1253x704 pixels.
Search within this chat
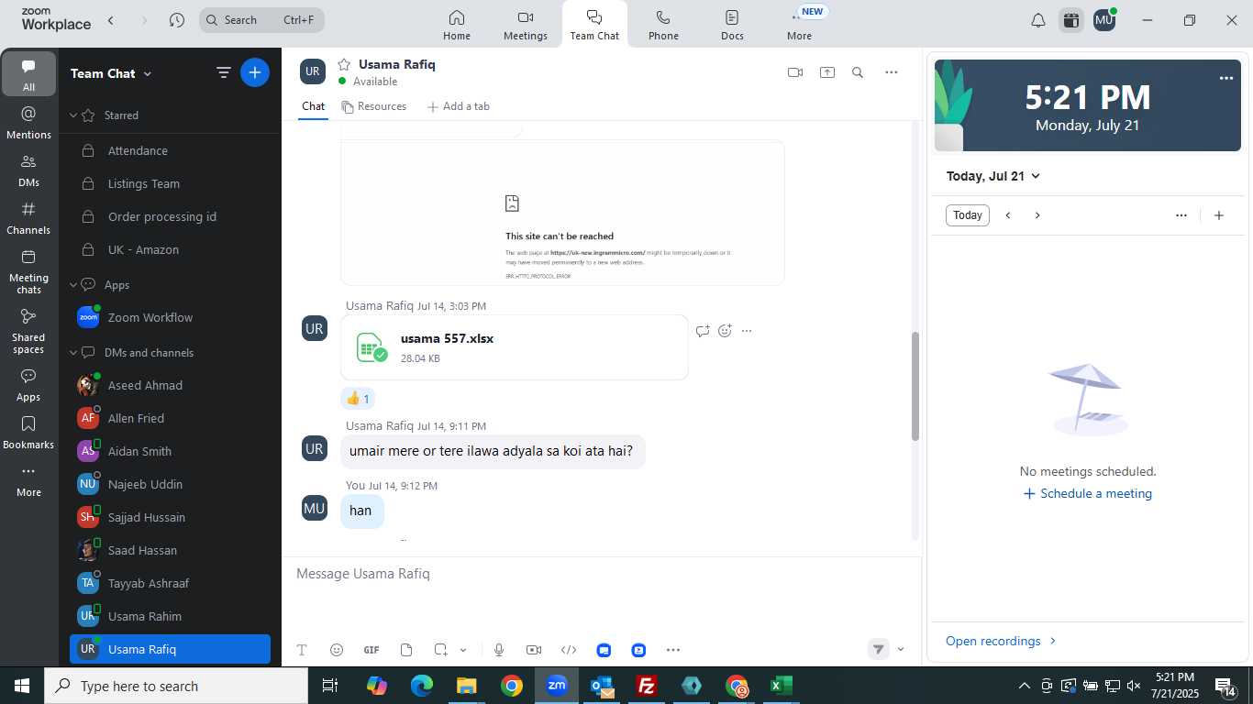click(x=858, y=72)
